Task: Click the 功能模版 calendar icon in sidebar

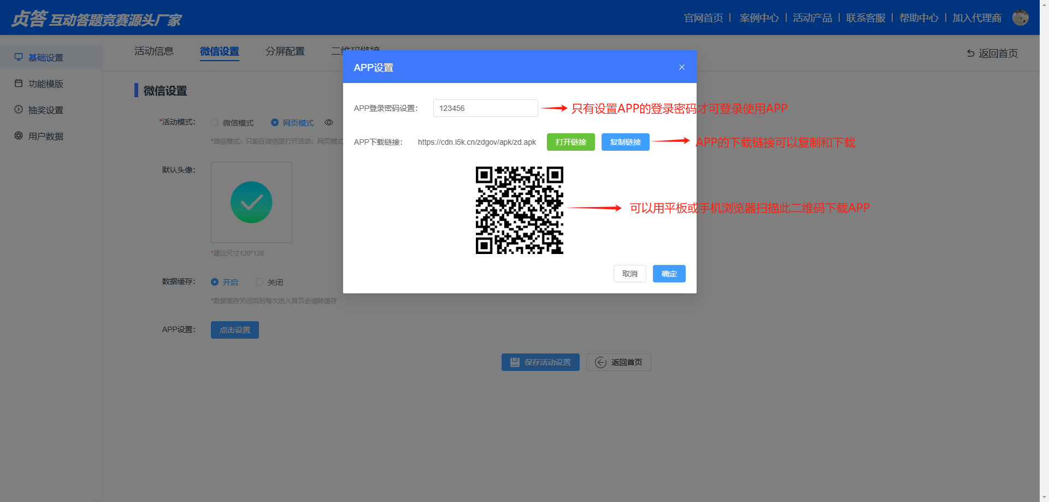Action: pos(19,83)
